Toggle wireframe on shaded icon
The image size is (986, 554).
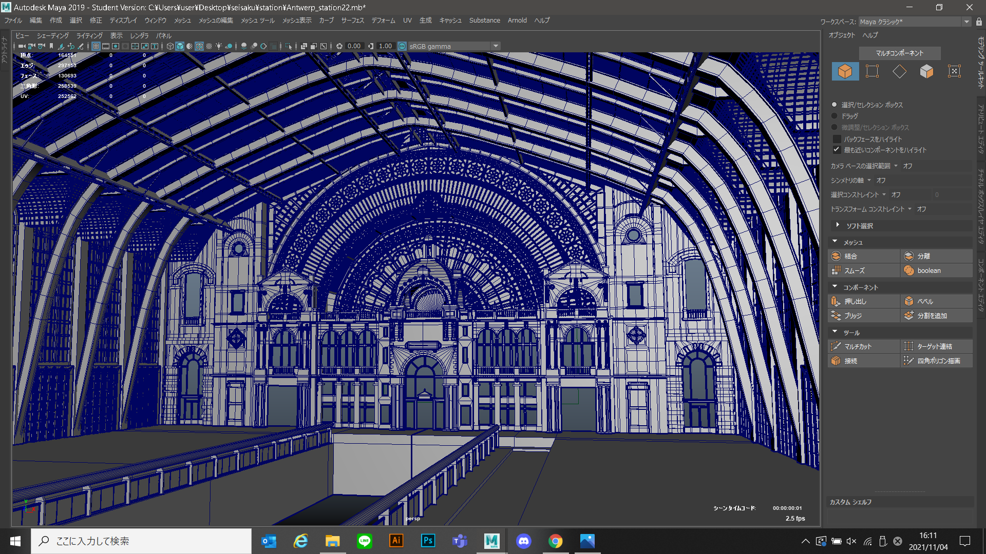pos(199,46)
